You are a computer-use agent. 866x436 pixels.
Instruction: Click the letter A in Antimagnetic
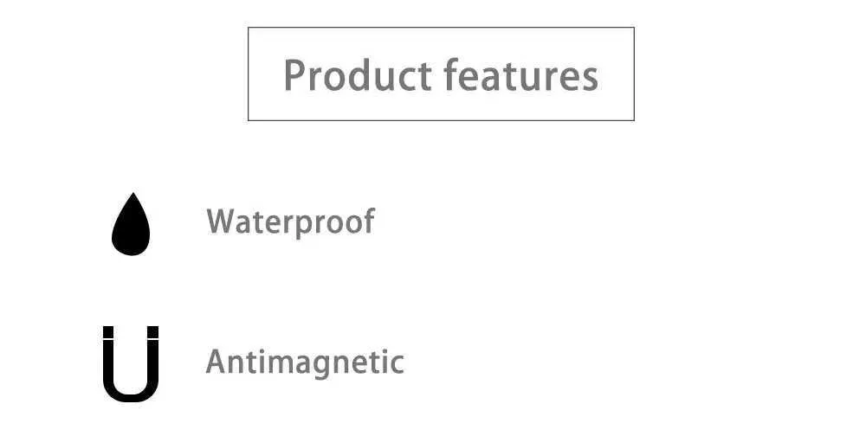(x=217, y=362)
